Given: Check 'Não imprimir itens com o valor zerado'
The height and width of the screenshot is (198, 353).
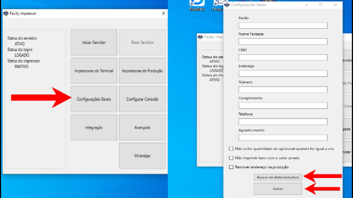Looking at the screenshot, I should coord(231,158).
